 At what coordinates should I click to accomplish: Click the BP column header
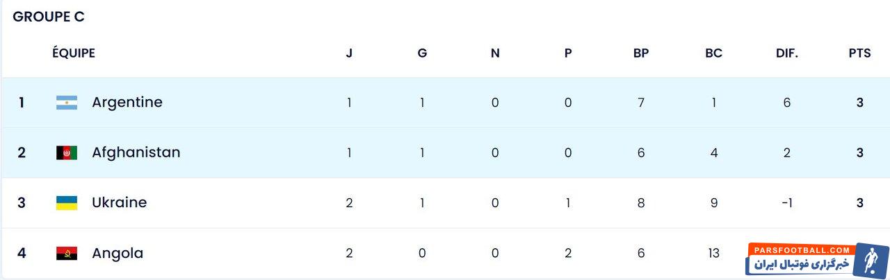coord(641,53)
